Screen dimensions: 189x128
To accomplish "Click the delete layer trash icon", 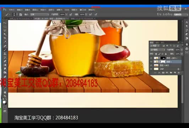I will (179, 73).
